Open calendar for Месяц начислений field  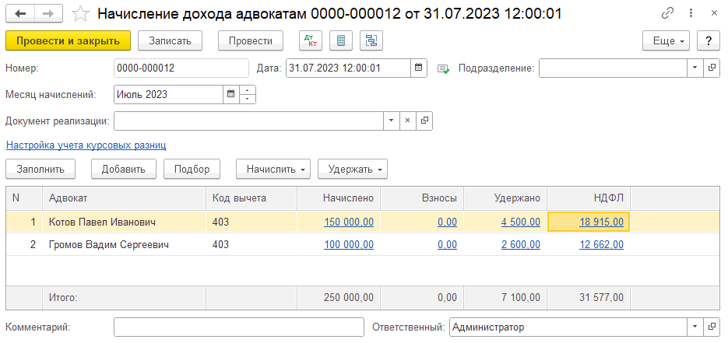click(230, 95)
